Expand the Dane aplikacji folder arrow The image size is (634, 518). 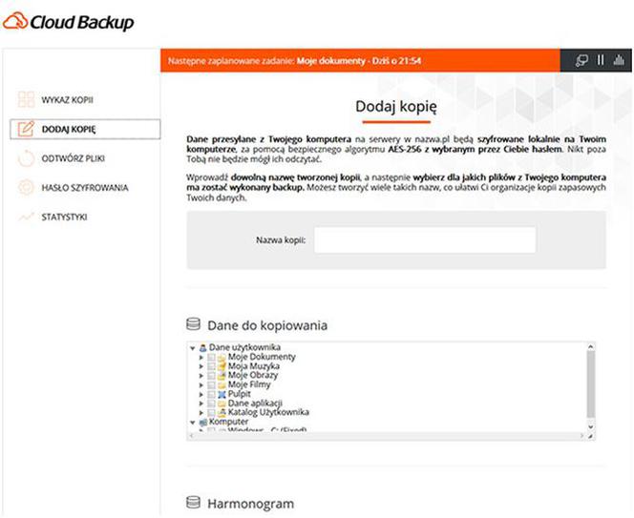point(201,404)
